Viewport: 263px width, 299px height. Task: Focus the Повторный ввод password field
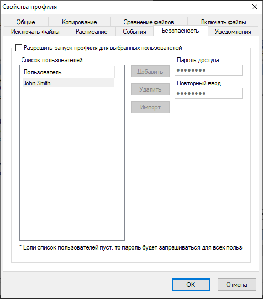pyautogui.click(x=208, y=94)
